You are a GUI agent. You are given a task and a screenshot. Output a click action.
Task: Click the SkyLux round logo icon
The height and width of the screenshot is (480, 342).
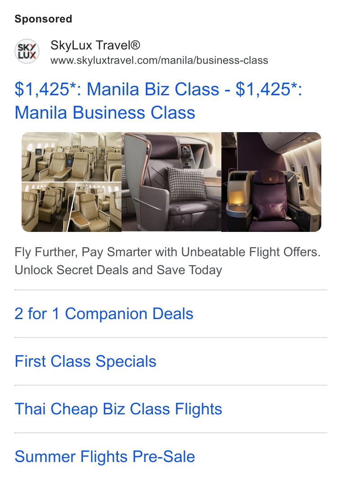point(27,51)
